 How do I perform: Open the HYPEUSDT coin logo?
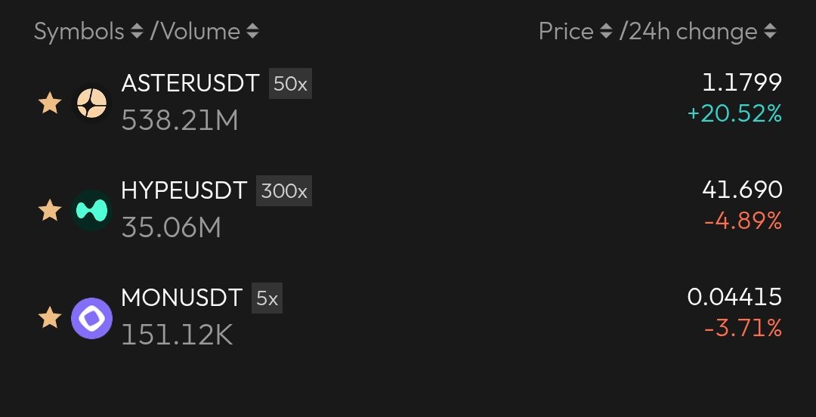pyautogui.click(x=92, y=211)
